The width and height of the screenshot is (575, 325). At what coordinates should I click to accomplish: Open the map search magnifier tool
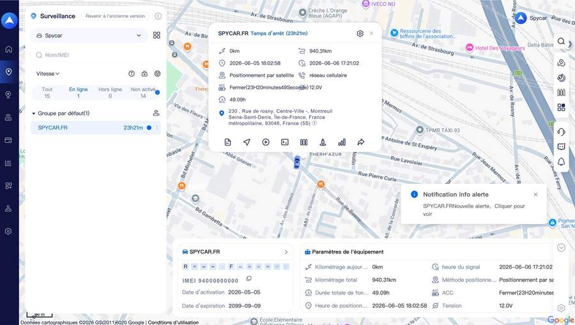[x=561, y=42]
